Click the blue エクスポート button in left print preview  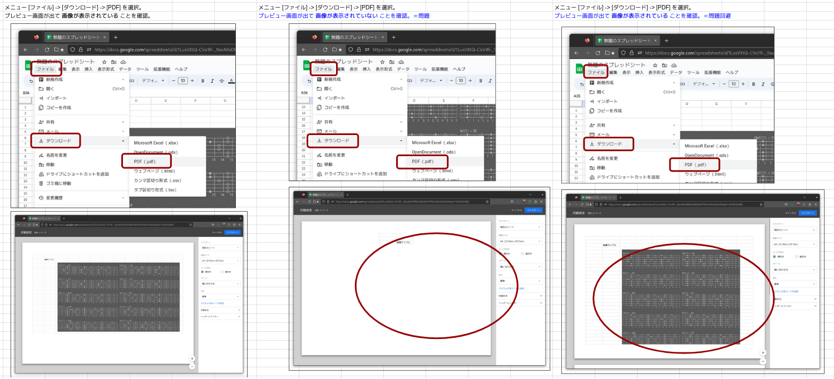click(x=233, y=232)
